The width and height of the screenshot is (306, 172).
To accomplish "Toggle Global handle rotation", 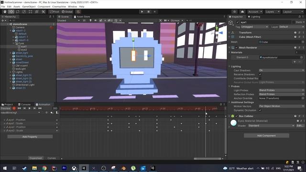I will click(67, 11).
